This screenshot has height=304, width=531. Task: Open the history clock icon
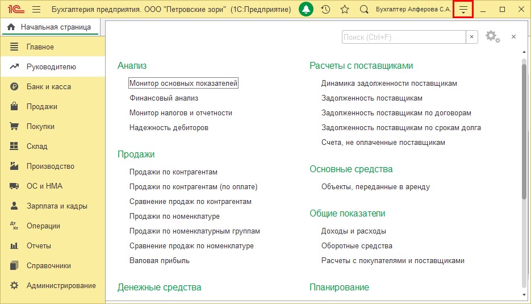point(325,10)
